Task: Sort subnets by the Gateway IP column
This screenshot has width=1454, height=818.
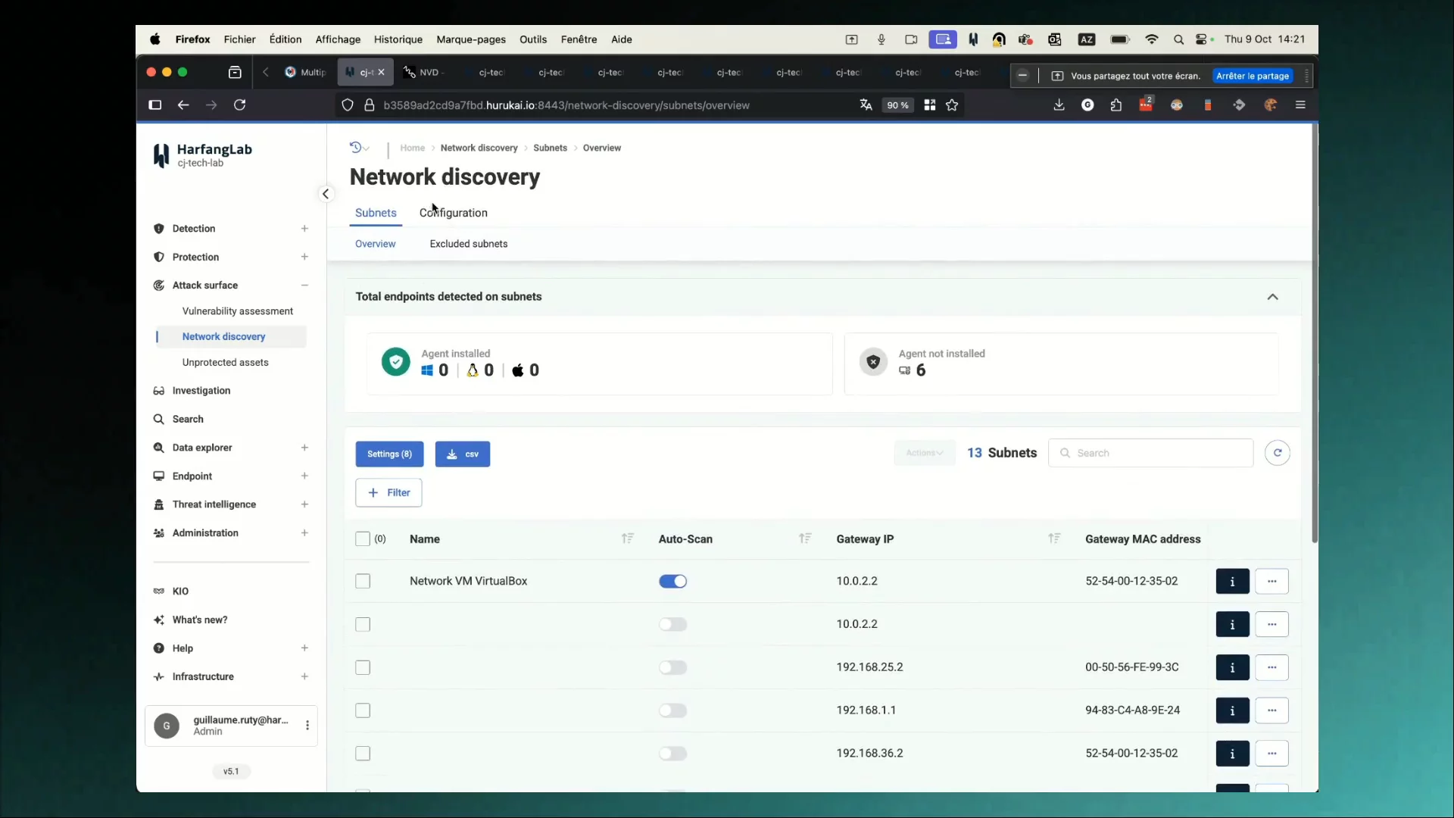Action: point(1053,539)
